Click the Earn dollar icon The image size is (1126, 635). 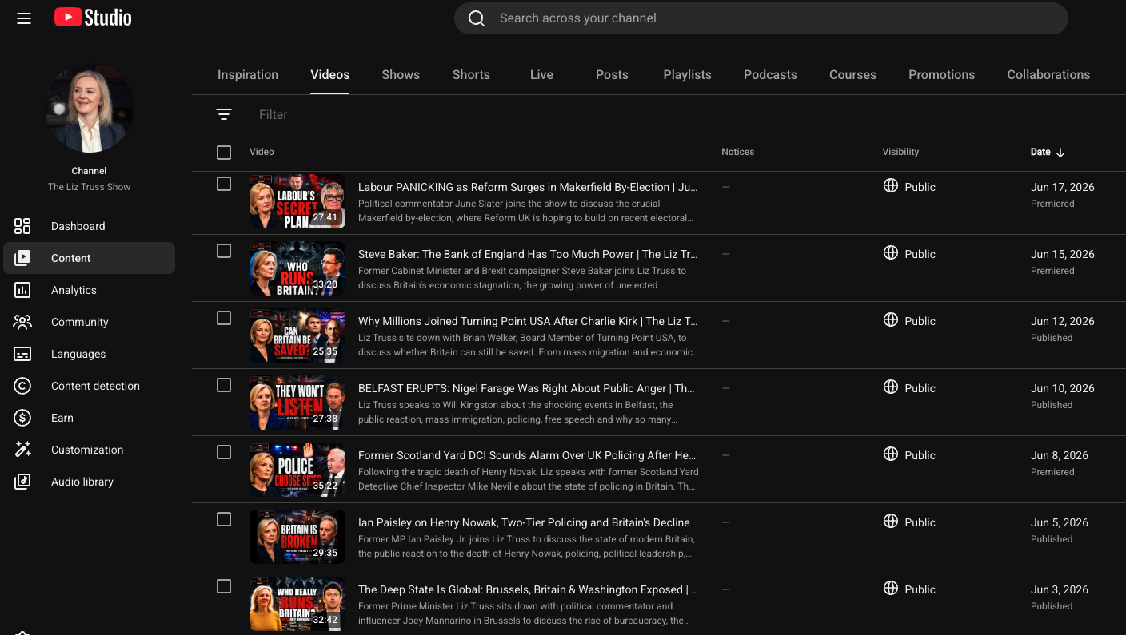click(x=22, y=418)
